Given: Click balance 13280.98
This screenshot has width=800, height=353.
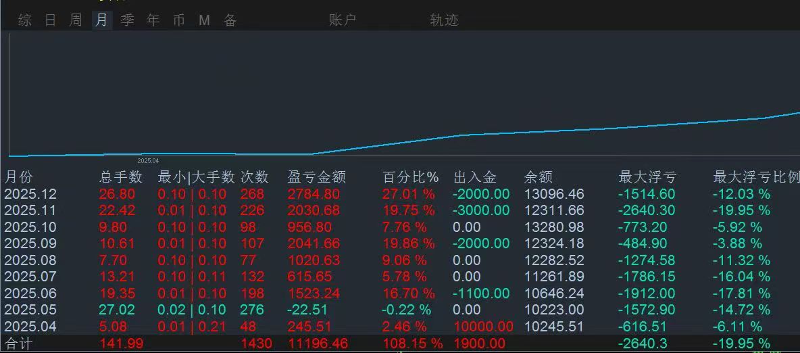Looking at the screenshot, I should click(x=554, y=227).
